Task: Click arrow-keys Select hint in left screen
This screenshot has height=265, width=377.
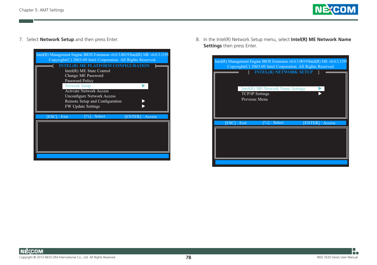Action: [x=95, y=116]
